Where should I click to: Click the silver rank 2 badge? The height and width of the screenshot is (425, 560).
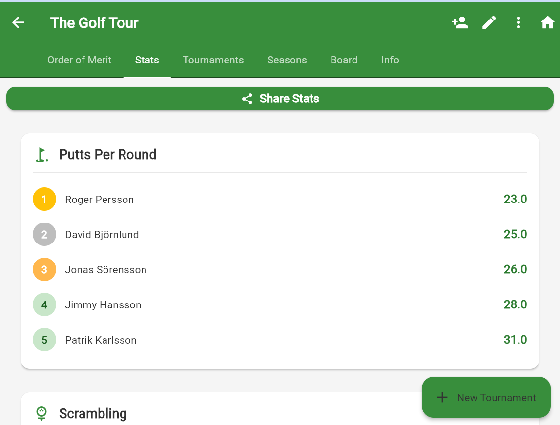(x=44, y=235)
